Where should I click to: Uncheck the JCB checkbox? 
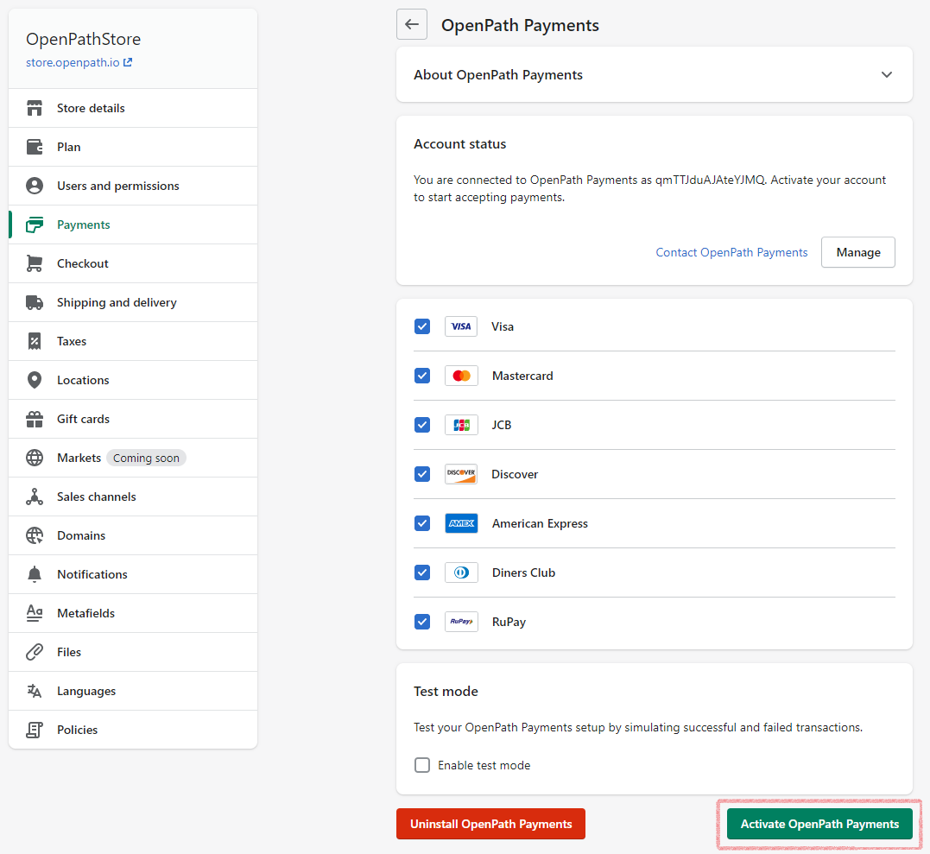tap(422, 425)
